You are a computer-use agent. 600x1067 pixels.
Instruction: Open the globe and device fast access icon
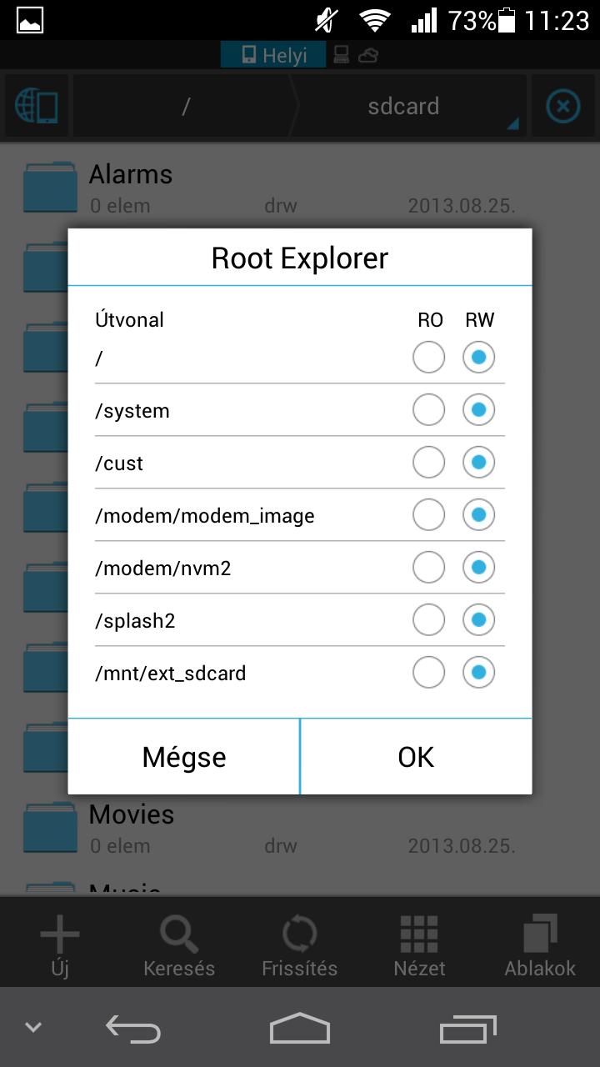click(x=36, y=107)
